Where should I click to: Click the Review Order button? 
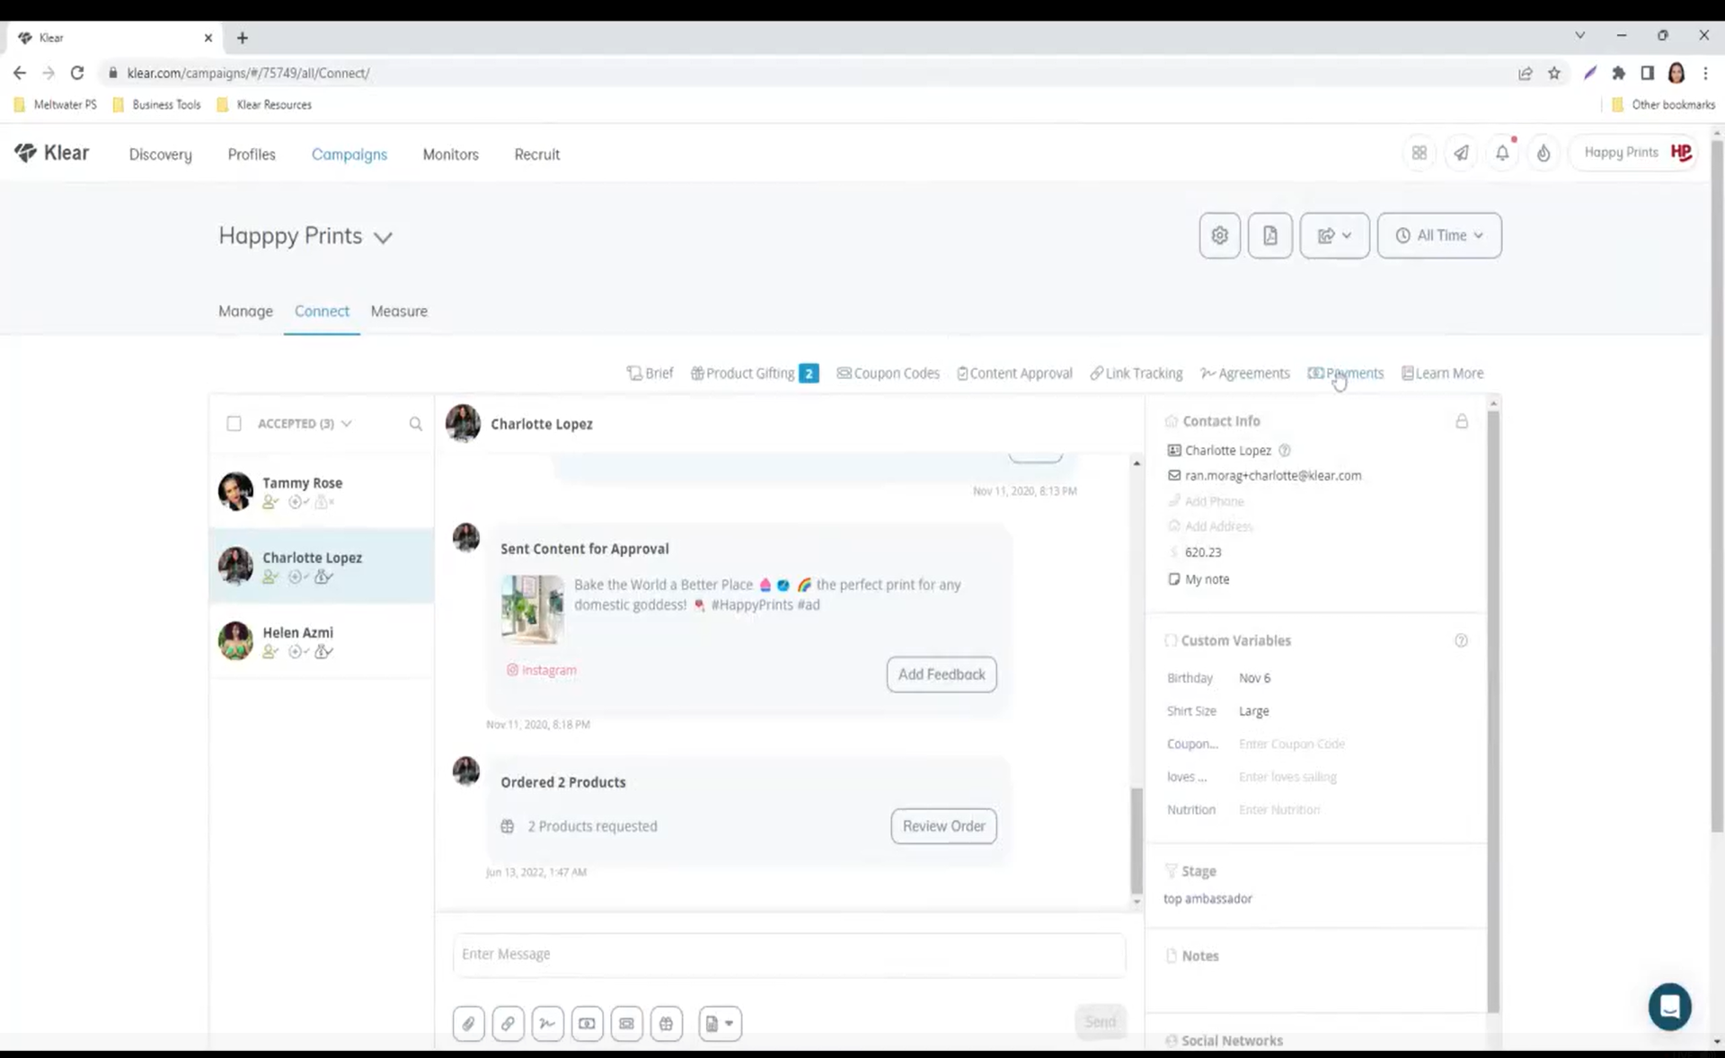tap(943, 825)
